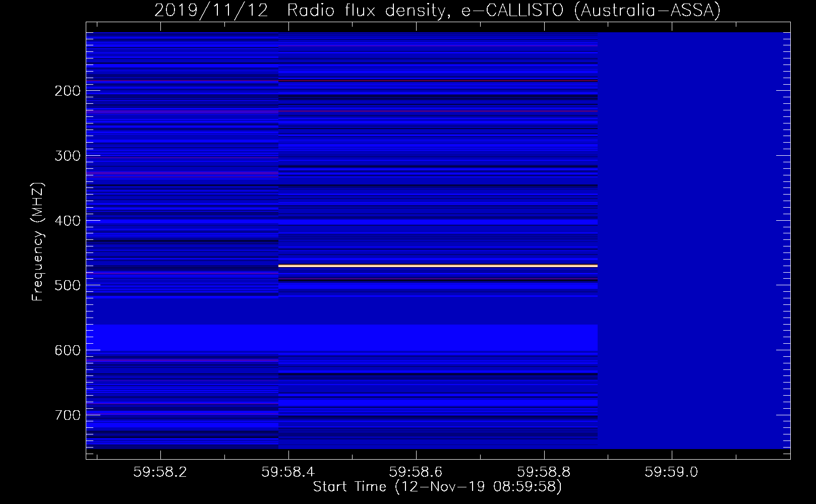Click the "Start Time (12-Nov-19 08:59:58)" label
The width and height of the screenshot is (816, 504).
tap(437, 487)
